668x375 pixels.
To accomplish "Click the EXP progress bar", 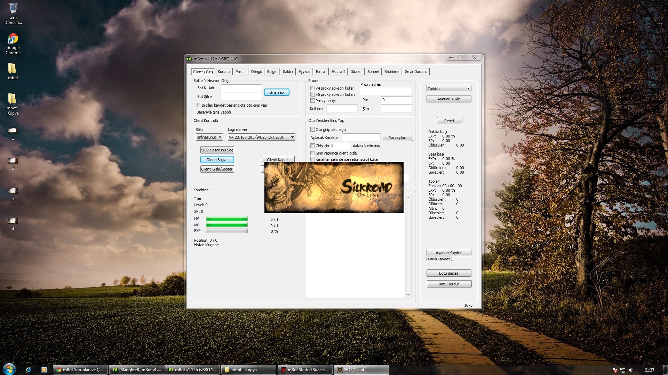I will [x=227, y=231].
